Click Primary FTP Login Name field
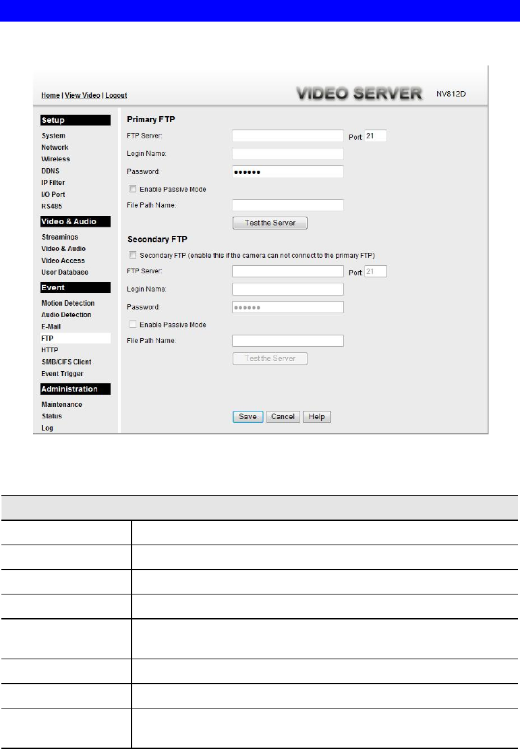 [x=288, y=154]
